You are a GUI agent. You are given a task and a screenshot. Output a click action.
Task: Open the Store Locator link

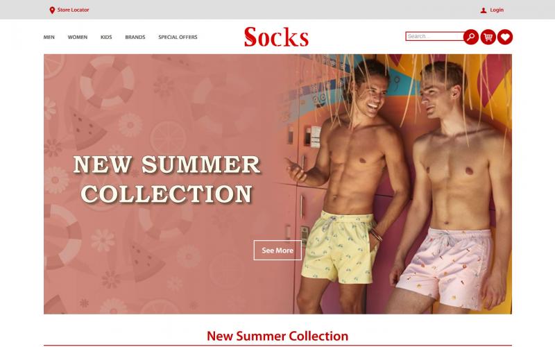74,10
